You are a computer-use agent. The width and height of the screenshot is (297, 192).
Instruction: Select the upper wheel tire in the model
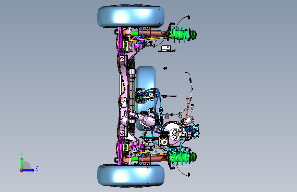(131, 16)
